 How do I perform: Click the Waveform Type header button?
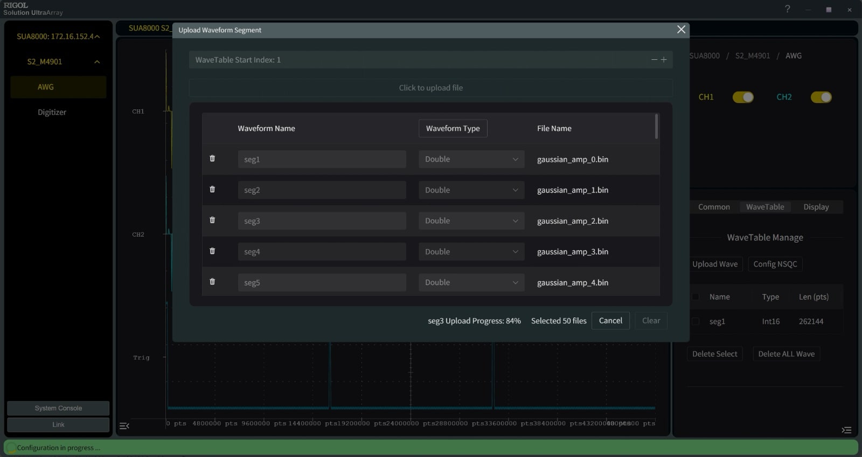(453, 128)
